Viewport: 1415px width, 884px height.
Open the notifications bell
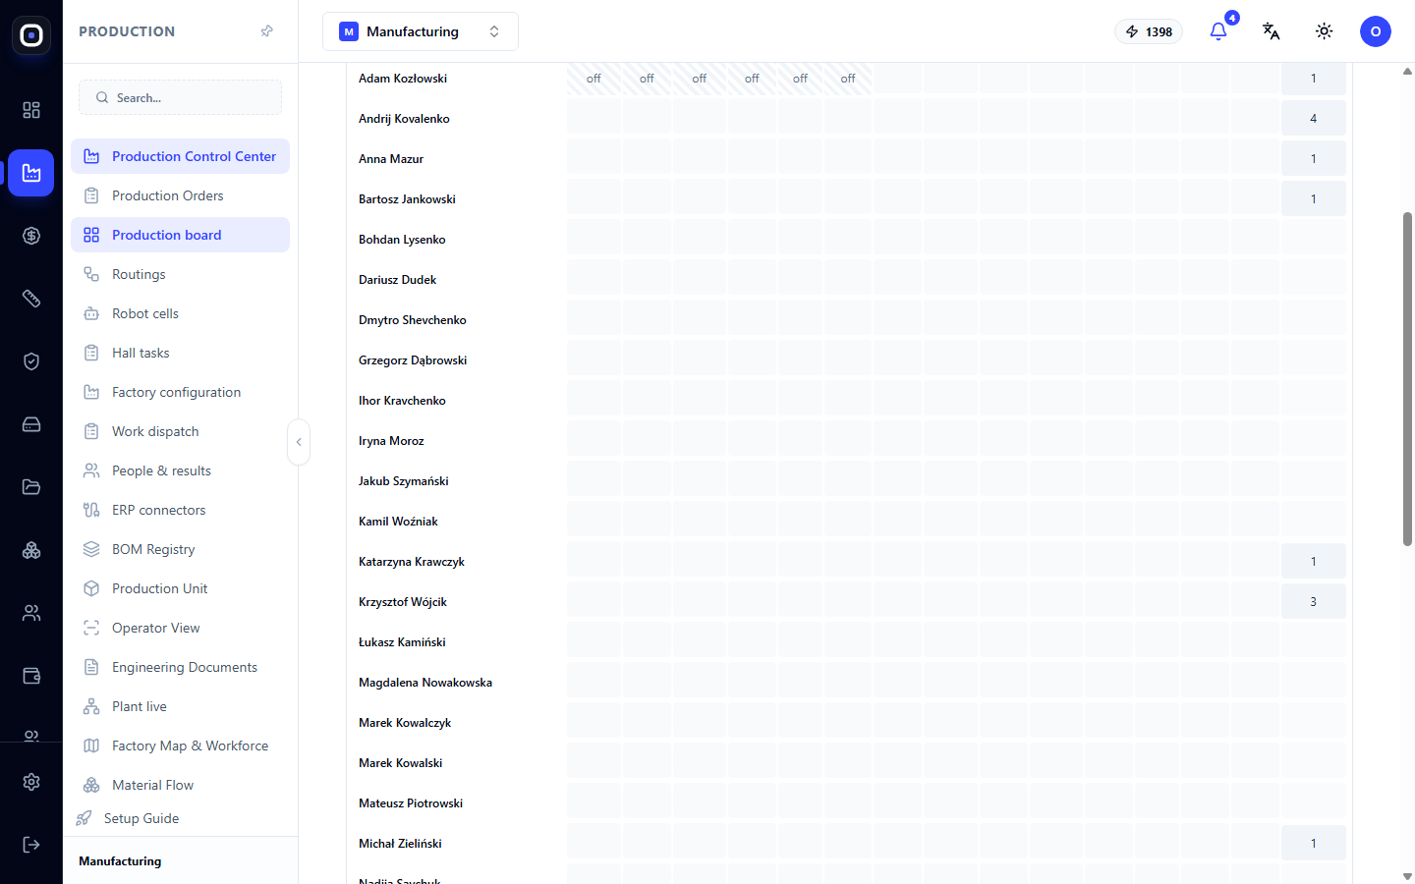(x=1218, y=31)
